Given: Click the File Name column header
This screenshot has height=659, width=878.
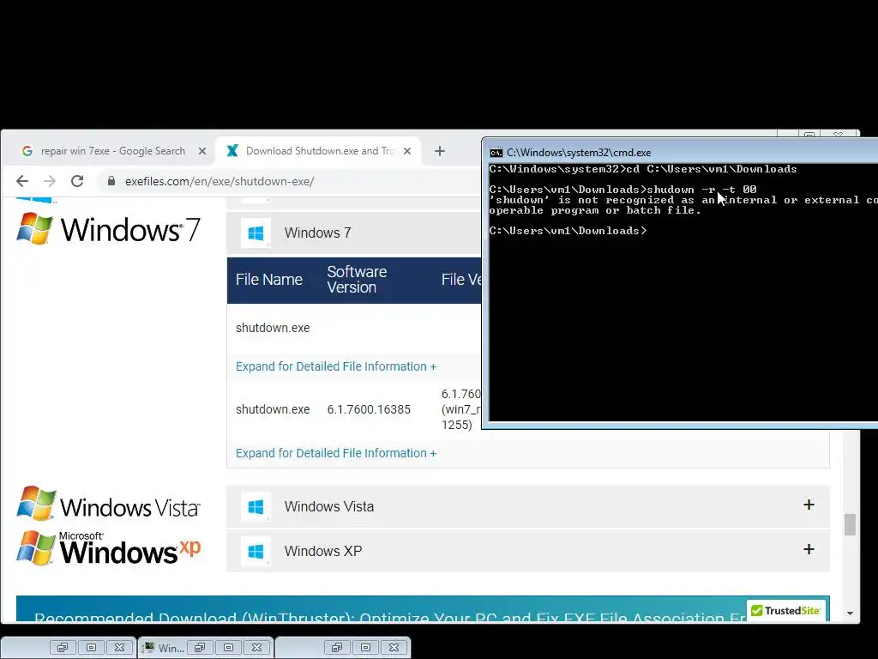Looking at the screenshot, I should click(268, 280).
